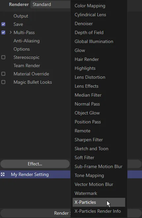142x218 pixels.
Task: Expand the Multi-Pass chevron
Action: coord(11,32)
